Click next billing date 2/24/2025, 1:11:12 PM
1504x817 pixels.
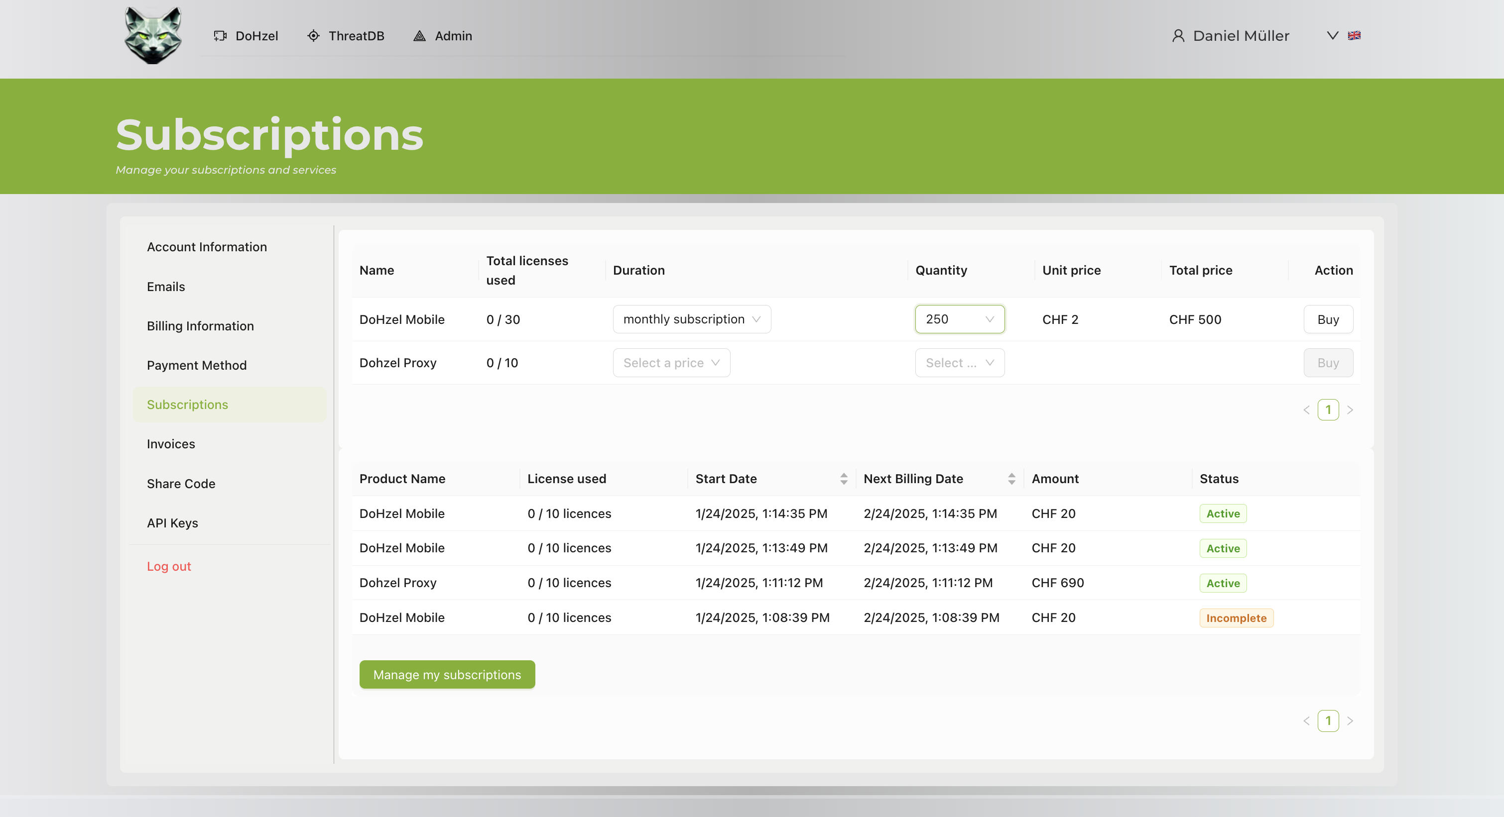928,583
